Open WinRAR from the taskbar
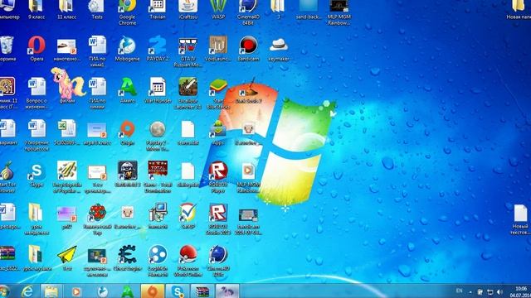Image resolution: width=531 pixels, height=298 pixels. tap(202, 291)
